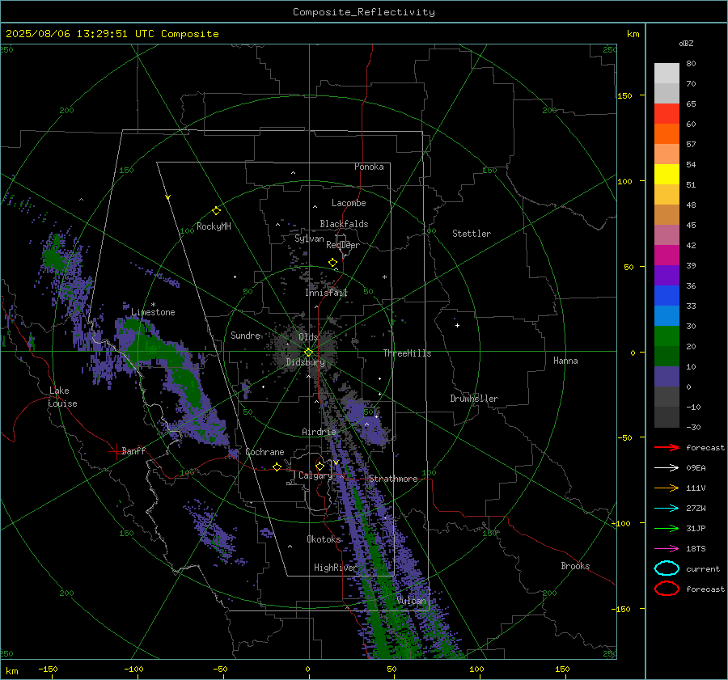Select the 80 dBZ white color swatch

pos(667,74)
